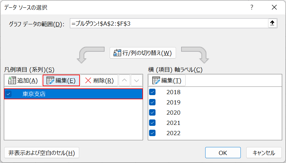Toggle the 2020 axis label checkbox
The width and height of the screenshot is (286, 163).
point(152,113)
